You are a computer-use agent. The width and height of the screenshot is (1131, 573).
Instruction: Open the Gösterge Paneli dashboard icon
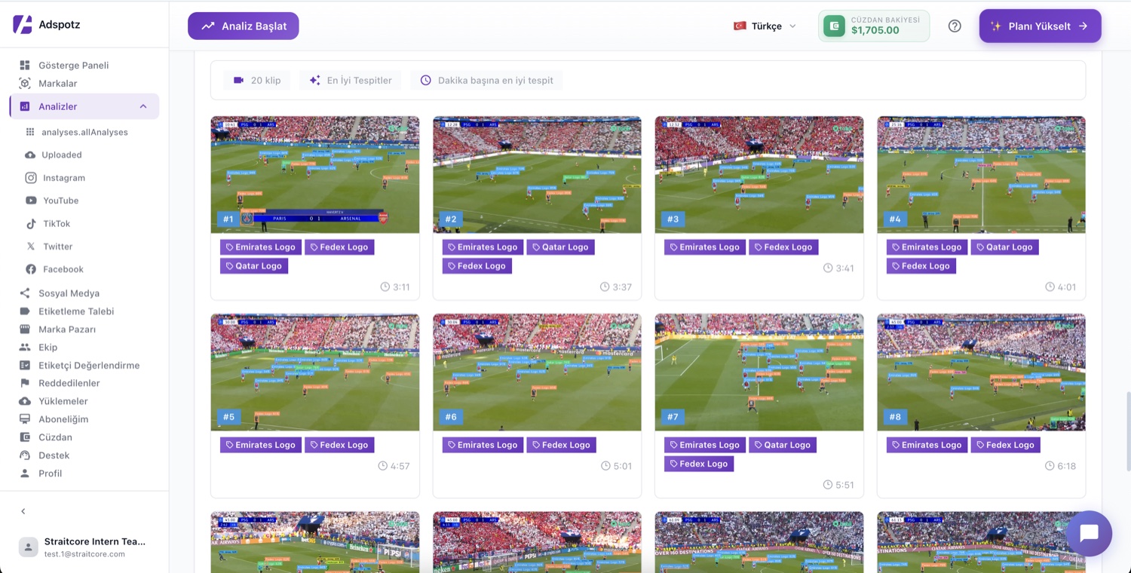pos(25,66)
